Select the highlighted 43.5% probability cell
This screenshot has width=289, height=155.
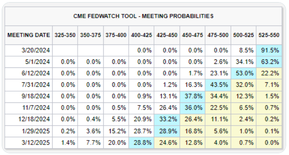218,84
